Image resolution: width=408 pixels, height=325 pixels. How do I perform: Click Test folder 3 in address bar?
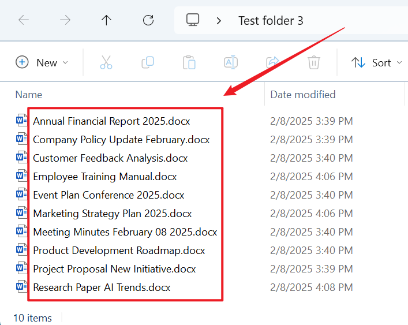(x=271, y=21)
